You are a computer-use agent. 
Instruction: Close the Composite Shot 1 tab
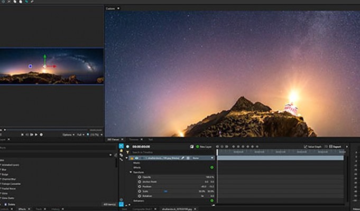[x=155, y=209]
